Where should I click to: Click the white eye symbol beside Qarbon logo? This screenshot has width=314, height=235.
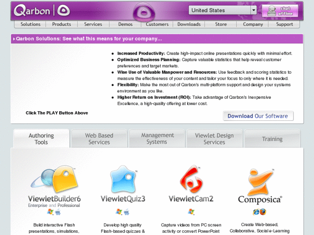[x=63, y=10]
